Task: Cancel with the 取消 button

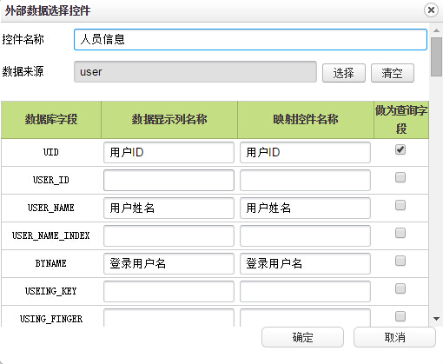Action: pyautogui.click(x=394, y=337)
